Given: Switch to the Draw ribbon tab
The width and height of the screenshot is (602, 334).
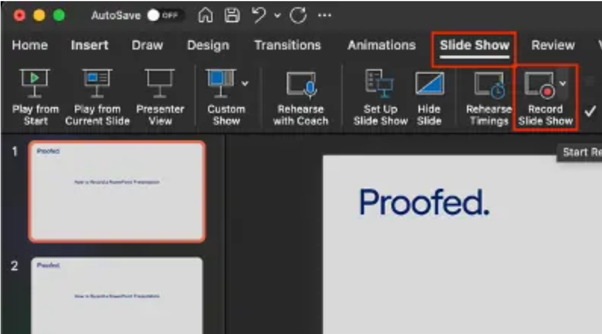Looking at the screenshot, I should pyautogui.click(x=147, y=45).
